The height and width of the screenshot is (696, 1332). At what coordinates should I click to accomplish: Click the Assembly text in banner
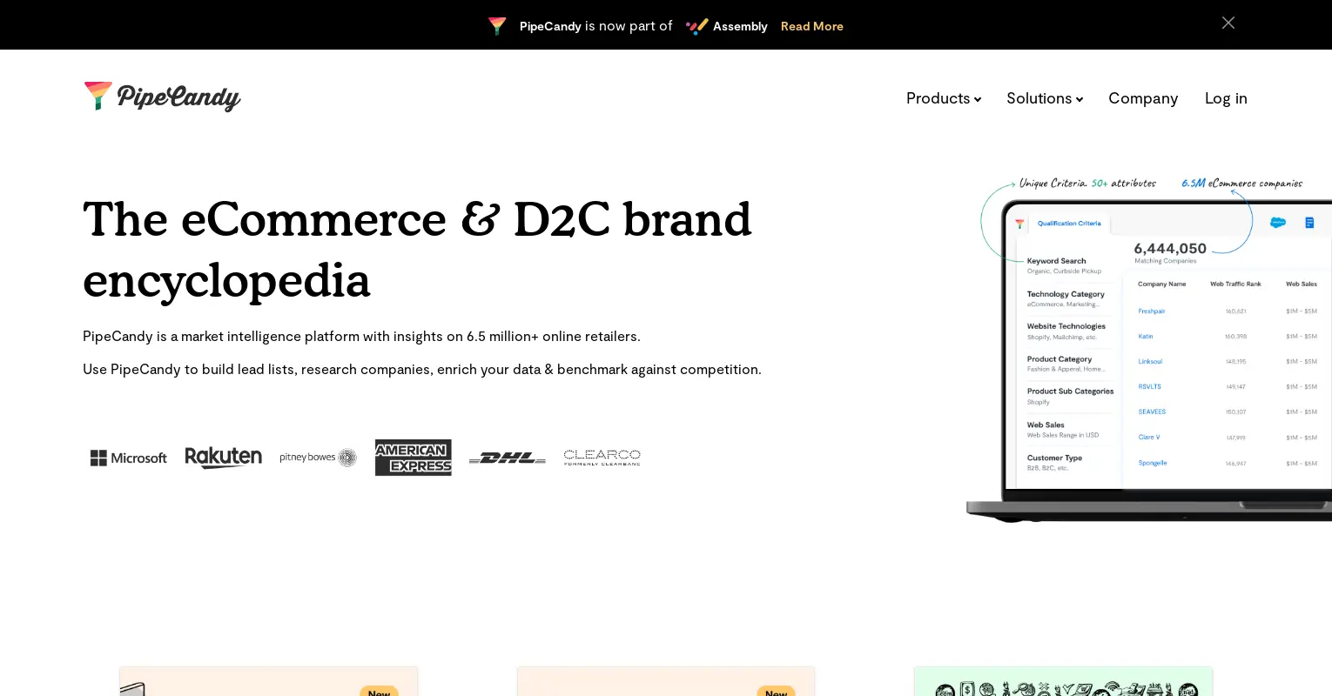click(740, 26)
